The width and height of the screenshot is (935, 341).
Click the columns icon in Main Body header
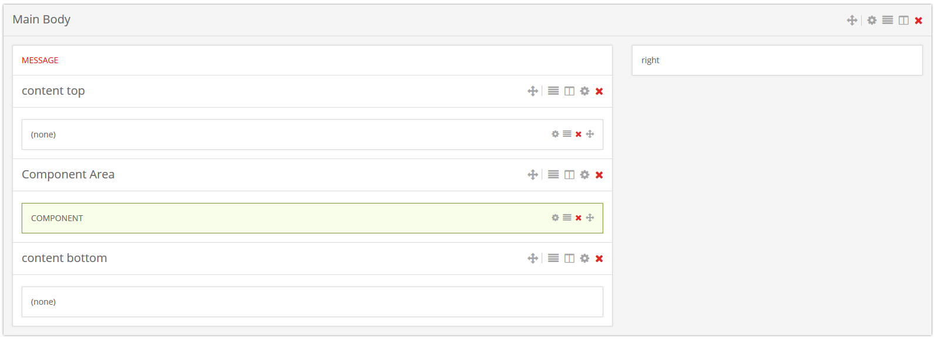903,20
